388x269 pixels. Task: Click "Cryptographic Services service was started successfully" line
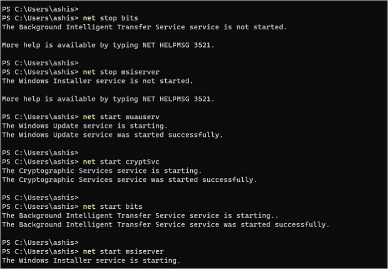129,180
